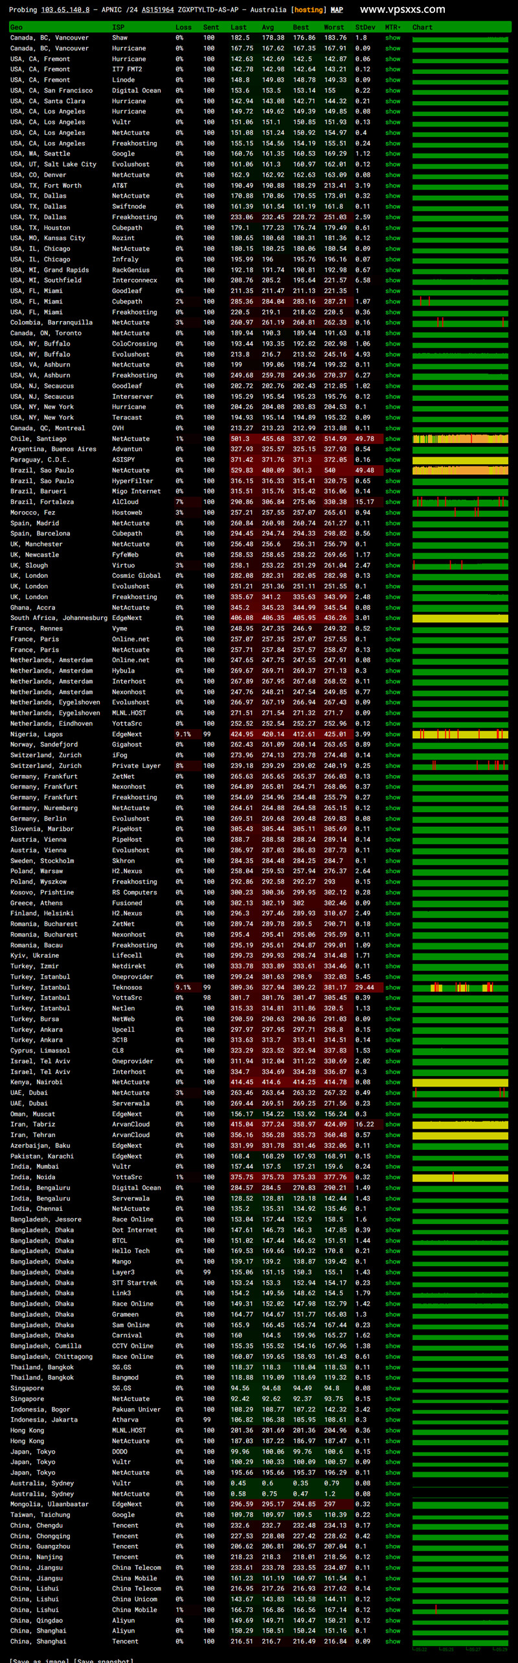Open the MAP link
The height and width of the screenshot is (1663, 518).
click(x=337, y=10)
